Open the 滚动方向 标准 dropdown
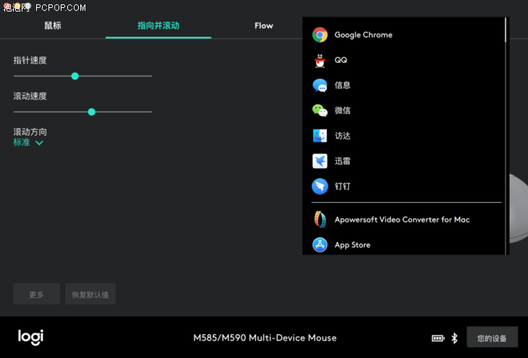The height and width of the screenshot is (358, 528). (28, 142)
